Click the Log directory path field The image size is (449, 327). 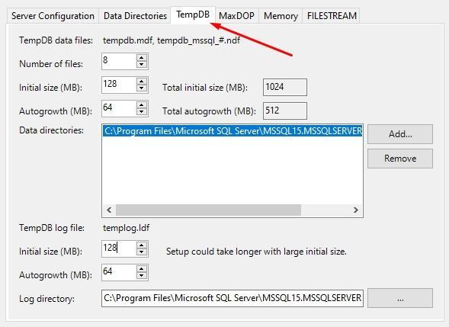(233, 298)
